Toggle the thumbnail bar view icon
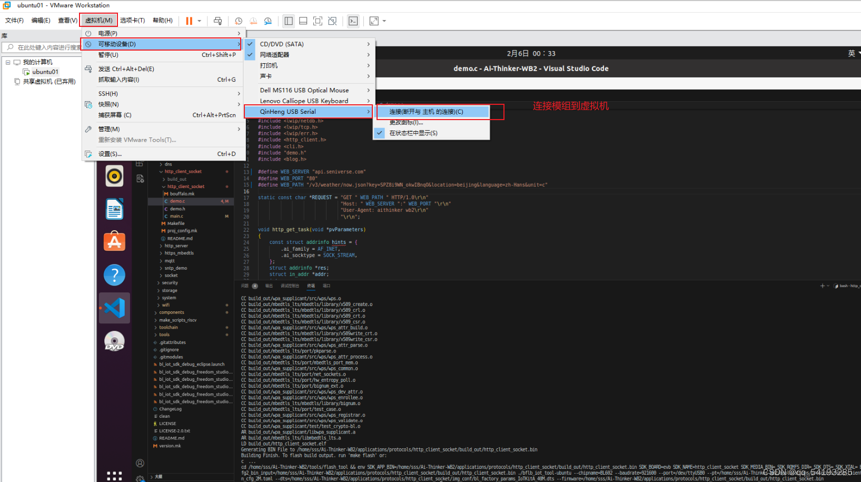The height and width of the screenshot is (482, 861). point(303,21)
